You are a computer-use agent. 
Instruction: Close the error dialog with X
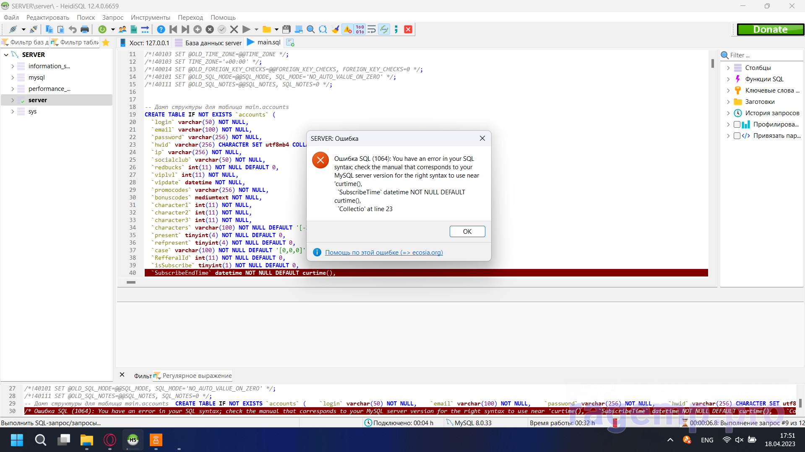click(x=482, y=138)
